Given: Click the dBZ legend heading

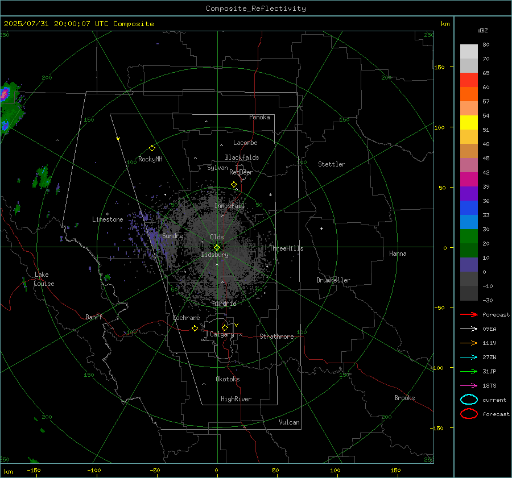Looking at the screenshot, I should point(482,30).
